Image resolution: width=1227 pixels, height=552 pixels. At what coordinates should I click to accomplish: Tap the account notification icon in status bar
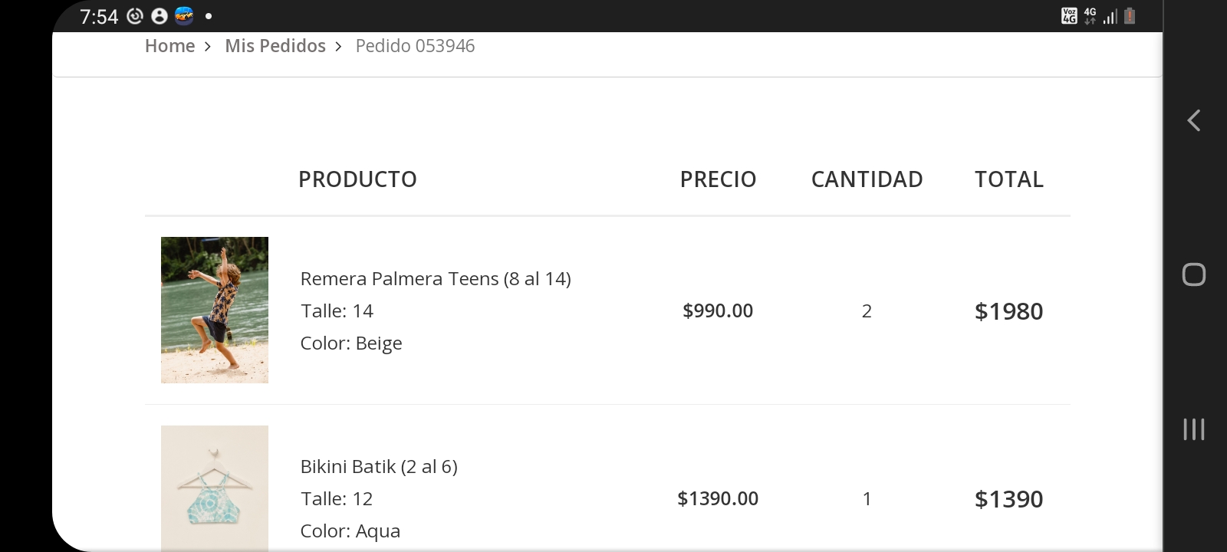click(x=160, y=16)
